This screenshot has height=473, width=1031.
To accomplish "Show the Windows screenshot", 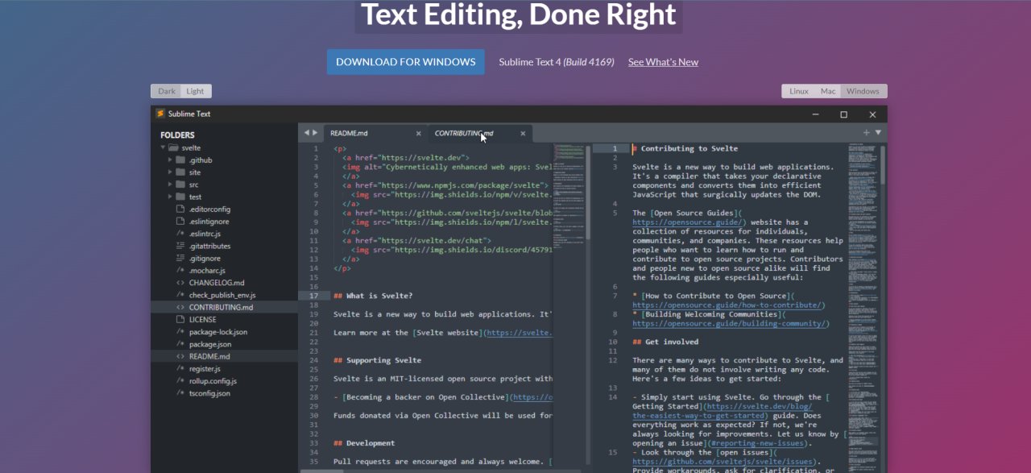I will (x=863, y=91).
